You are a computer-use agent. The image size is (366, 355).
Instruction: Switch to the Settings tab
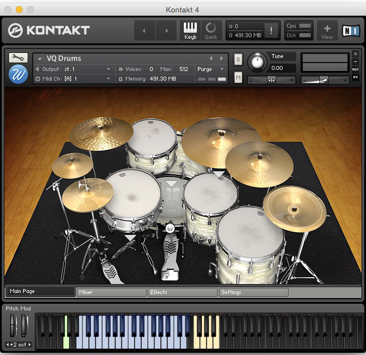pos(253,292)
